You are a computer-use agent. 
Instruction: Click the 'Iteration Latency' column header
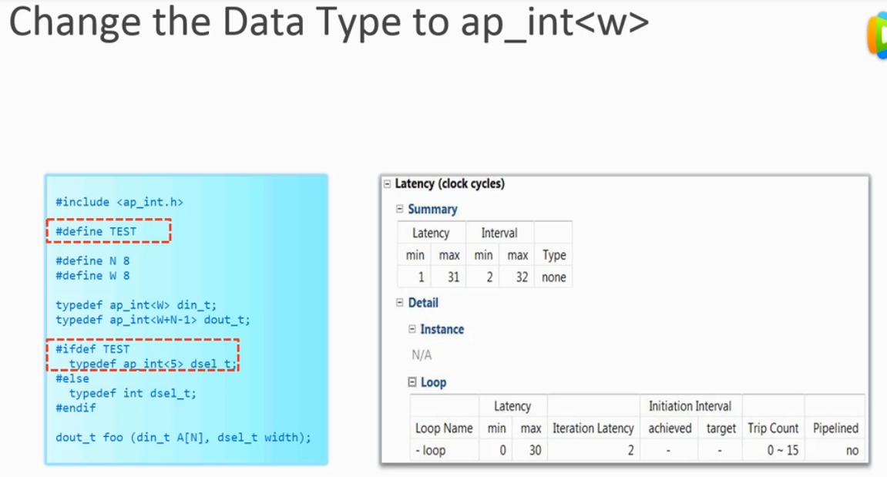point(593,428)
